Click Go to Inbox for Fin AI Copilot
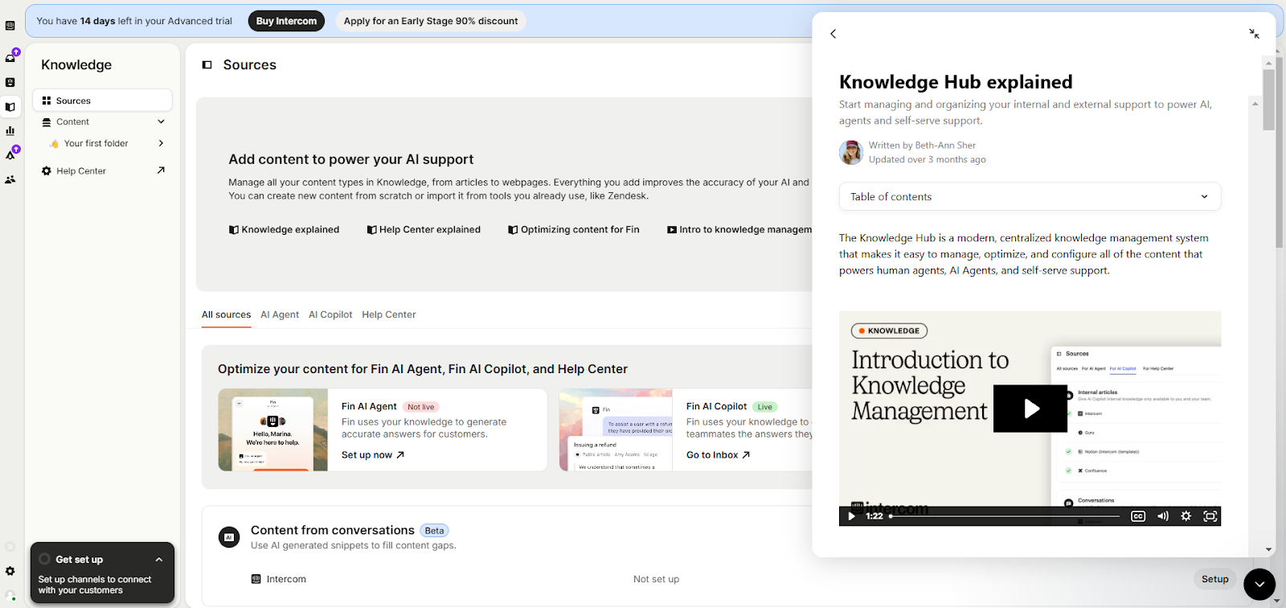 (x=718, y=454)
